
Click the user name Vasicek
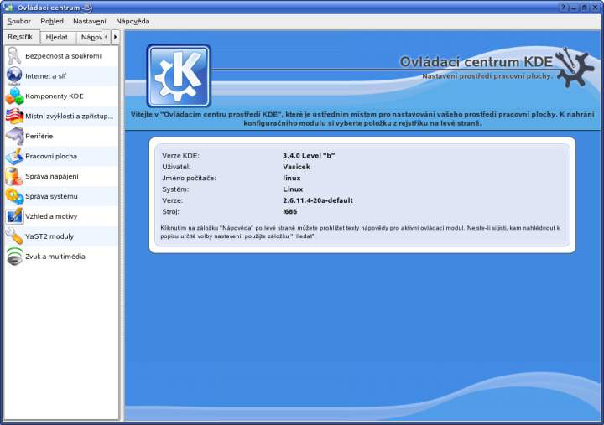tap(296, 167)
